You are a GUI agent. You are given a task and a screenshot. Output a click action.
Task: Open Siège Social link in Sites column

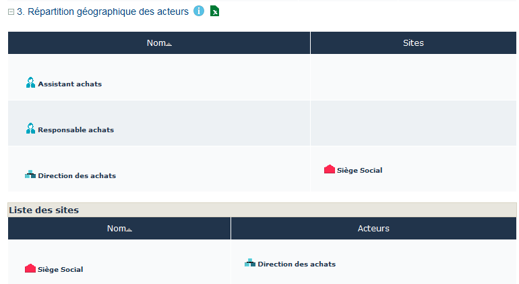point(360,170)
